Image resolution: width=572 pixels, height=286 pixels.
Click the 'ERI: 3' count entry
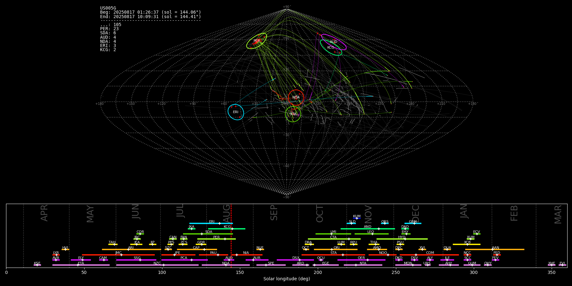(108, 46)
